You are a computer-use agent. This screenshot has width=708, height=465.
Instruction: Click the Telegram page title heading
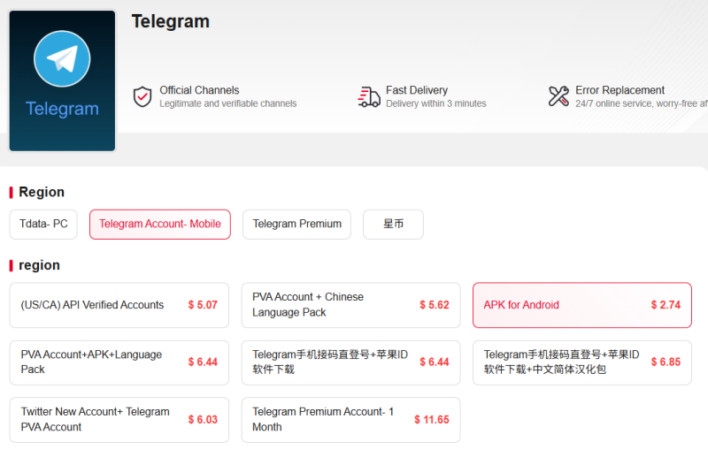[x=171, y=21]
